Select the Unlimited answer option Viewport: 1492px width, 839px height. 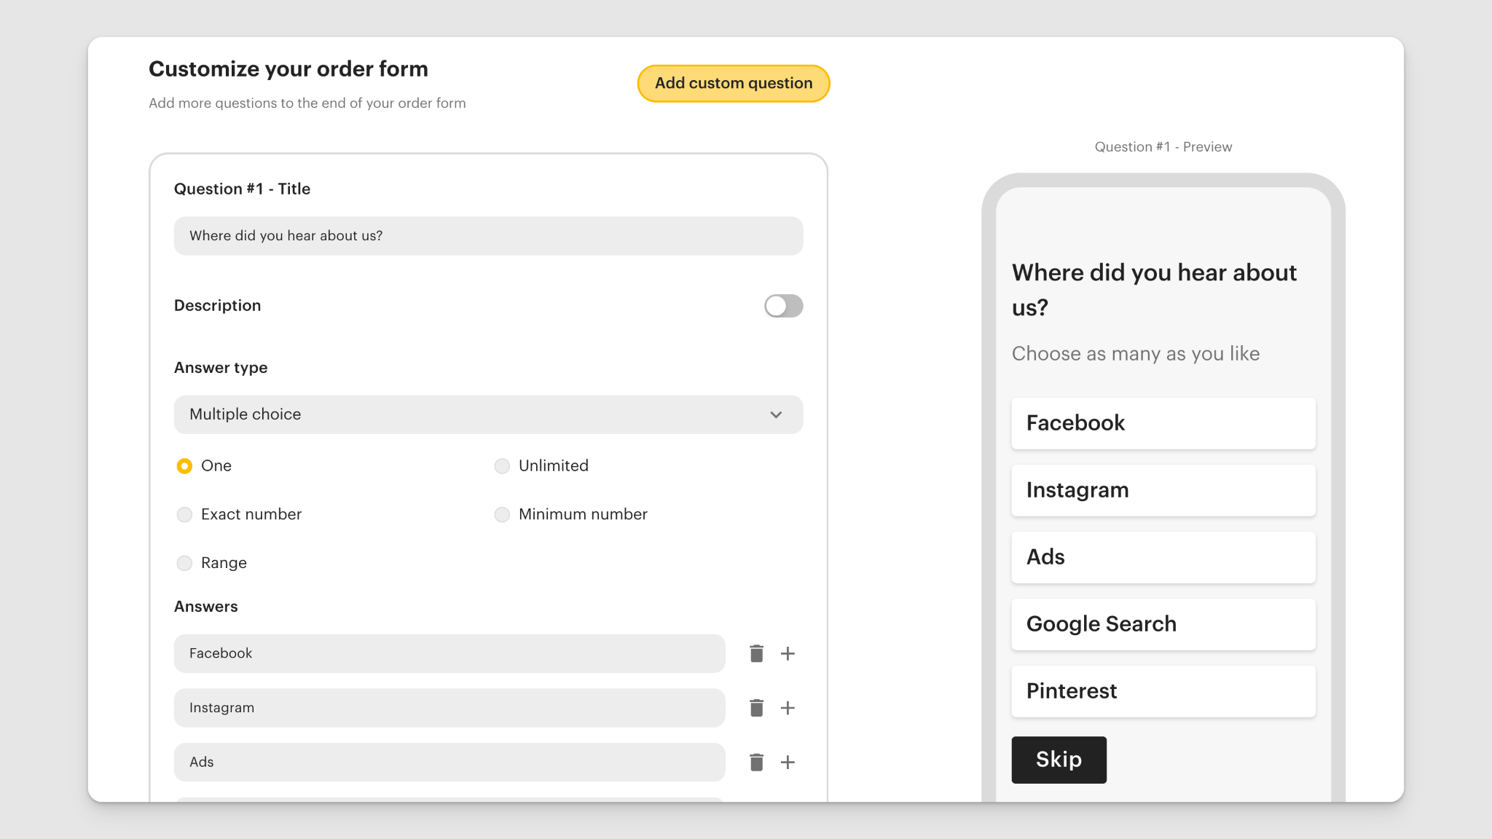502,465
